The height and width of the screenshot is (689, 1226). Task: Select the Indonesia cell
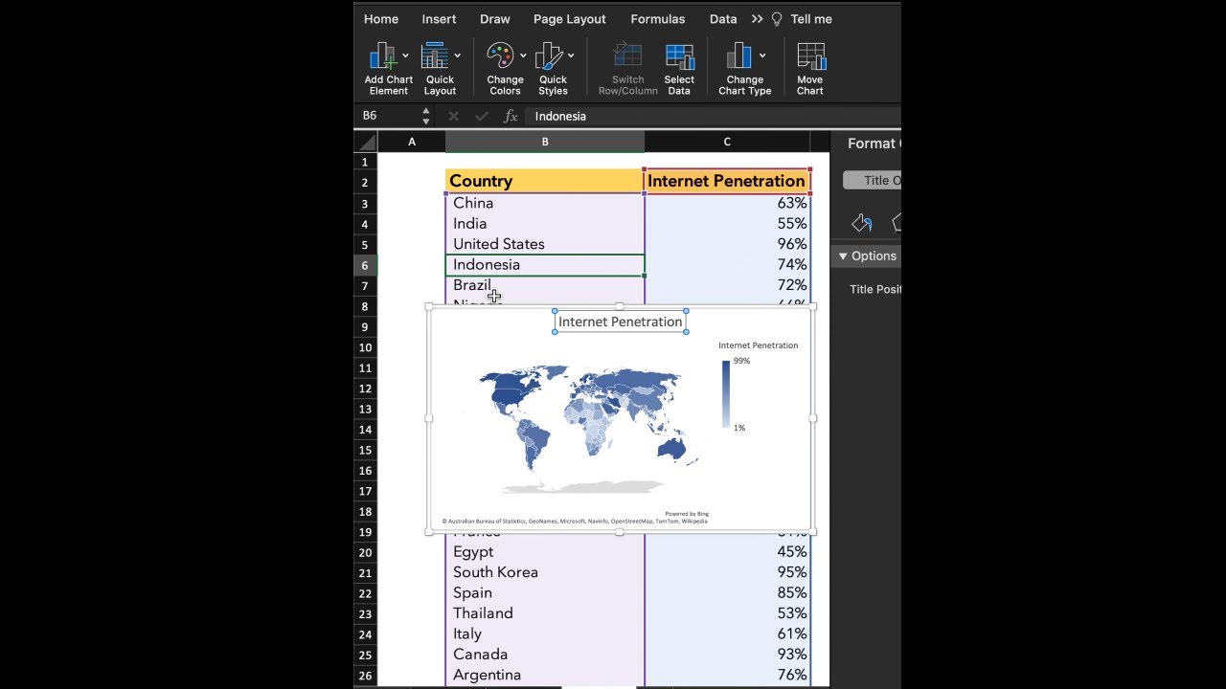tap(545, 265)
